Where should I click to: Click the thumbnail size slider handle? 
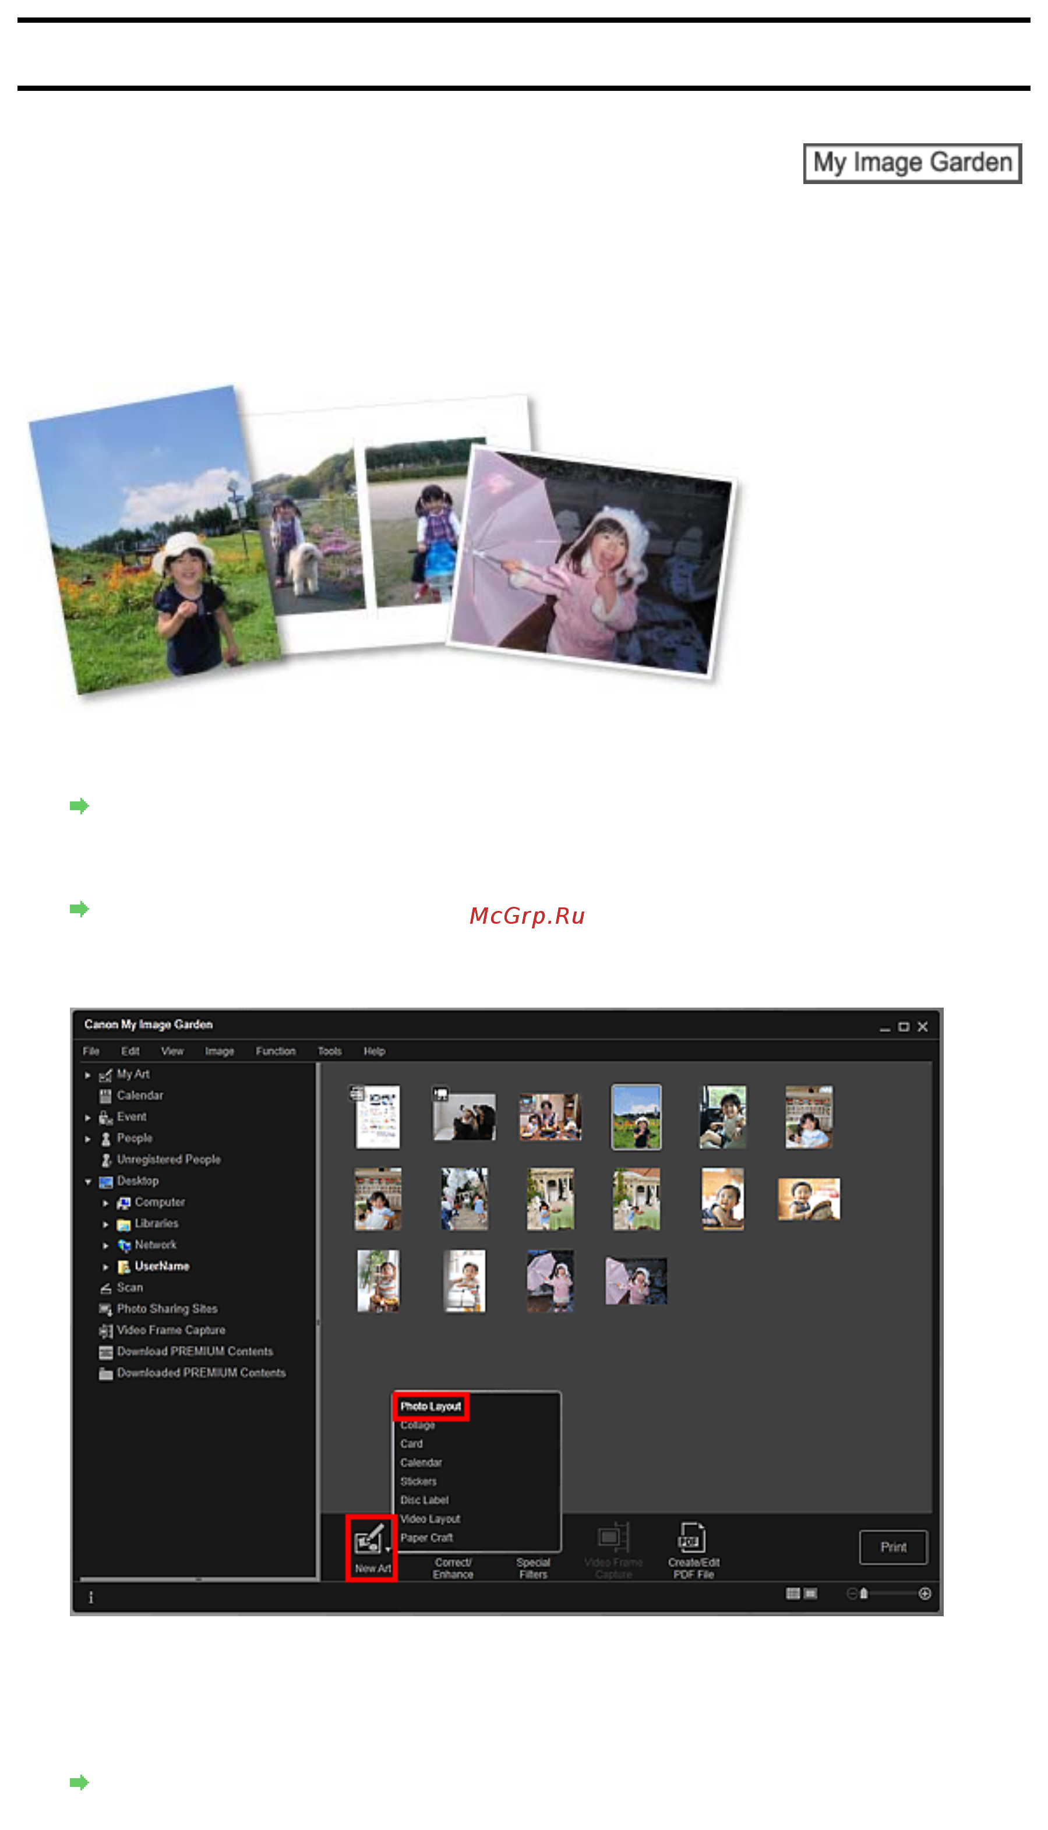(864, 1594)
